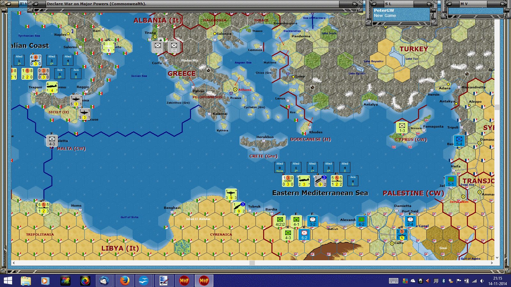Select the Malta garrison unit 4-3
Screen dimensions: 511x287
(52, 141)
